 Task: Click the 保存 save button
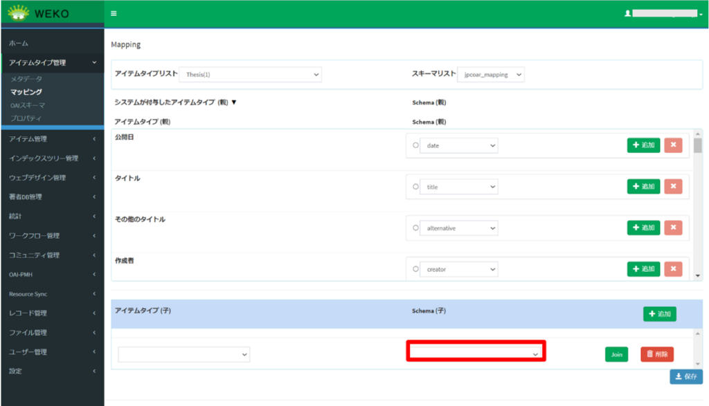click(685, 377)
